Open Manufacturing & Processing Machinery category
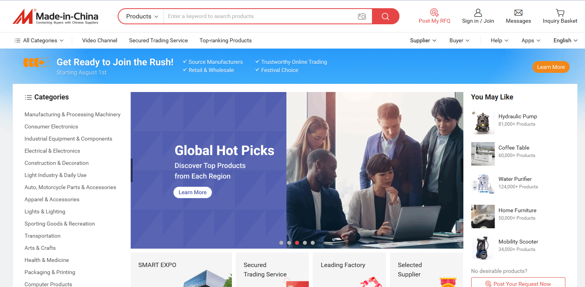This screenshot has height=287, width=585. [x=73, y=114]
